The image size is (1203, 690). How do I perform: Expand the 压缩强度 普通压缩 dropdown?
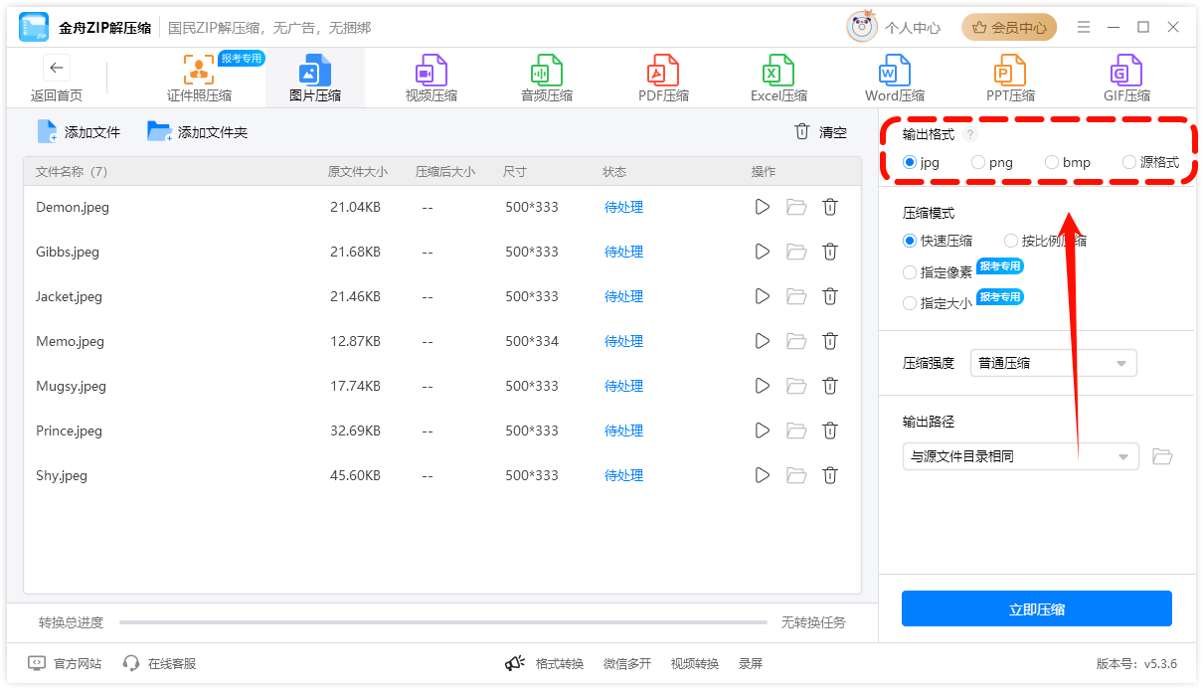tap(1054, 363)
